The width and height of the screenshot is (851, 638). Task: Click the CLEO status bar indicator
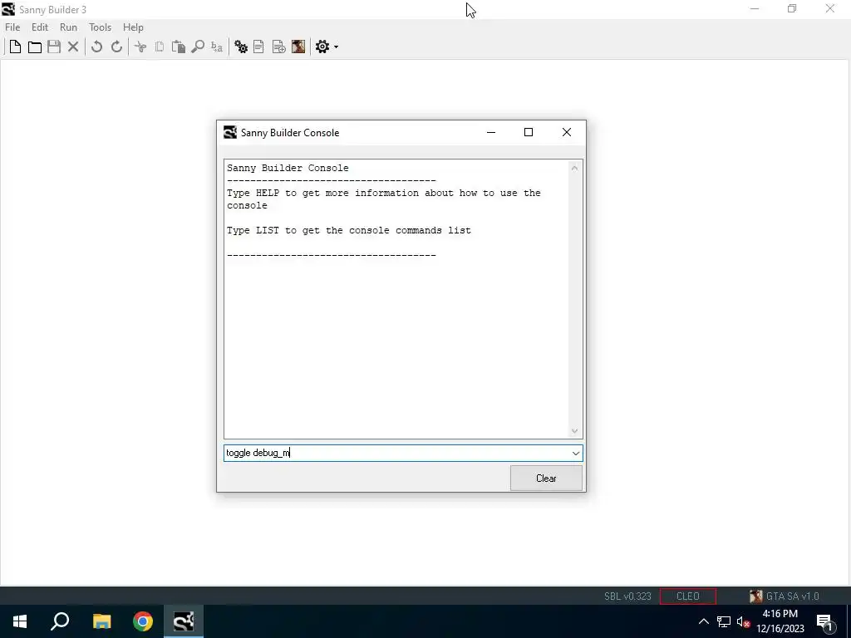point(687,596)
